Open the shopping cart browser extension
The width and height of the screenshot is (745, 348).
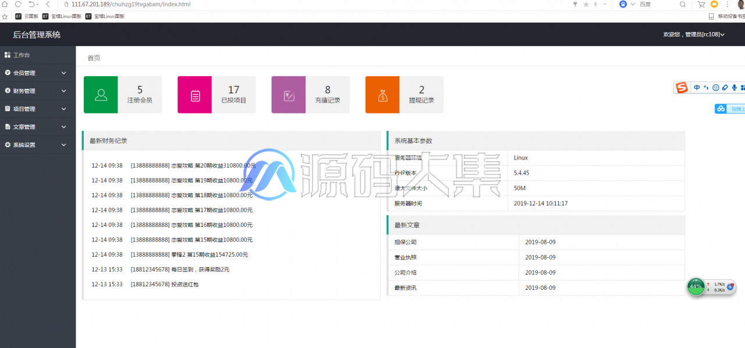(x=702, y=4)
